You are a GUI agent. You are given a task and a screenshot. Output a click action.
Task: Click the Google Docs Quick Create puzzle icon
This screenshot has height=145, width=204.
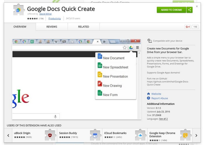[x=19, y=10]
